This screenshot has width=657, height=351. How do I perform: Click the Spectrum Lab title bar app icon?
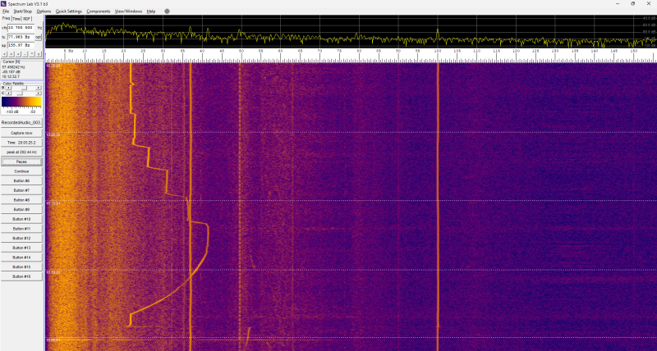tap(4, 3)
